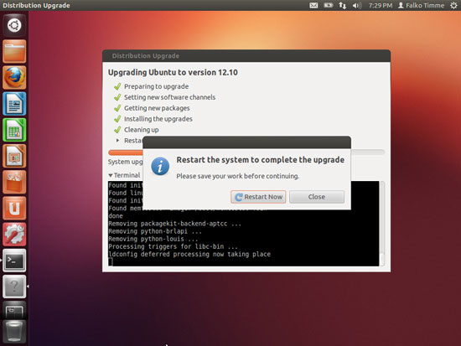Open the sound volume indicator menu
Screen dimensions: 461x346
click(356, 5)
